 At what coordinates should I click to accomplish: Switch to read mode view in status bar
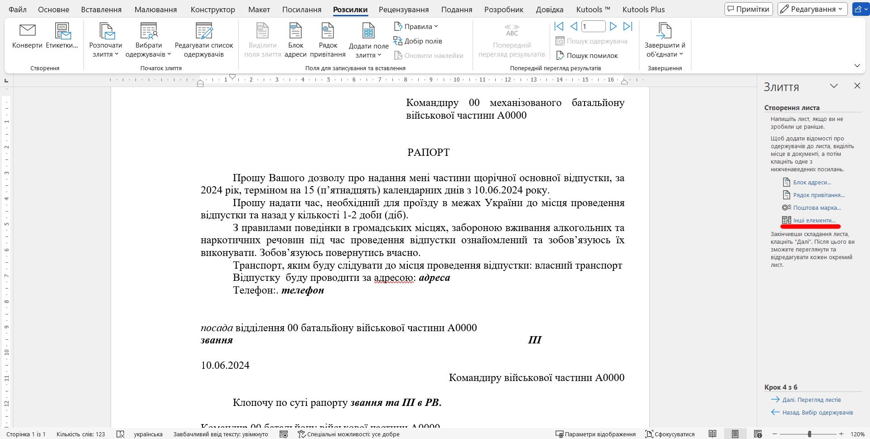point(712,434)
